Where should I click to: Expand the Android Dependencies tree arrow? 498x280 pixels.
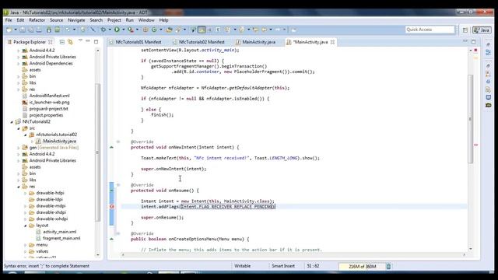coord(19,64)
